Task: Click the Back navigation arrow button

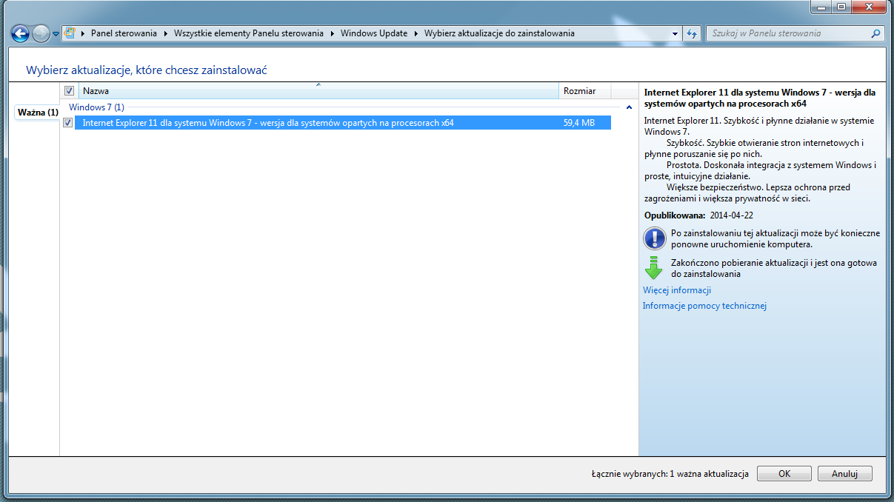Action: [20, 33]
